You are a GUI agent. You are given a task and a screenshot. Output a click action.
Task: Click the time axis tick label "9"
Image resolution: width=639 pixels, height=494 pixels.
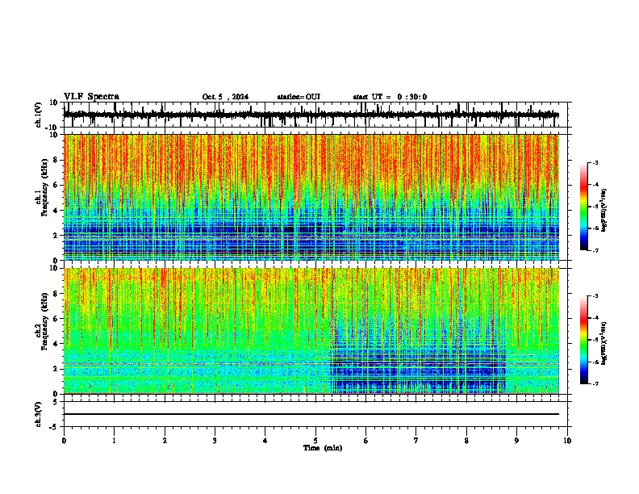pyautogui.click(x=516, y=441)
